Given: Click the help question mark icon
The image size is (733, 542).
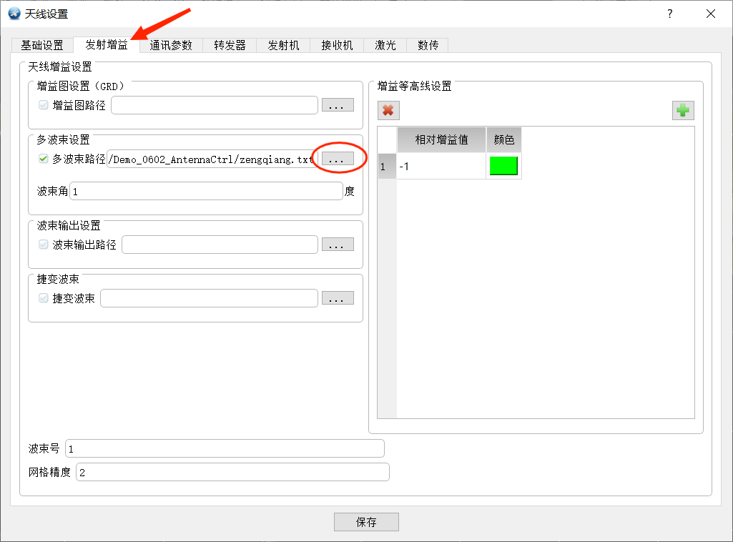Looking at the screenshot, I should [670, 14].
